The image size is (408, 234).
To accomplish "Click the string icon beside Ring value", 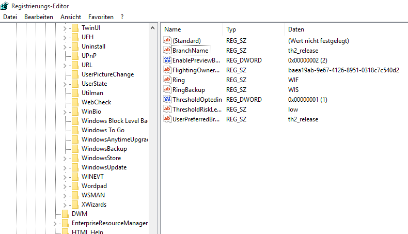I will click(x=167, y=80).
